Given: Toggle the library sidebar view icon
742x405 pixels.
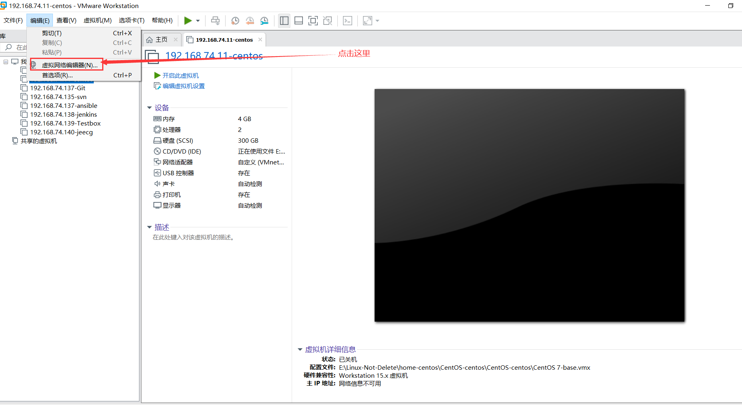Looking at the screenshot, I should (284, 20).
